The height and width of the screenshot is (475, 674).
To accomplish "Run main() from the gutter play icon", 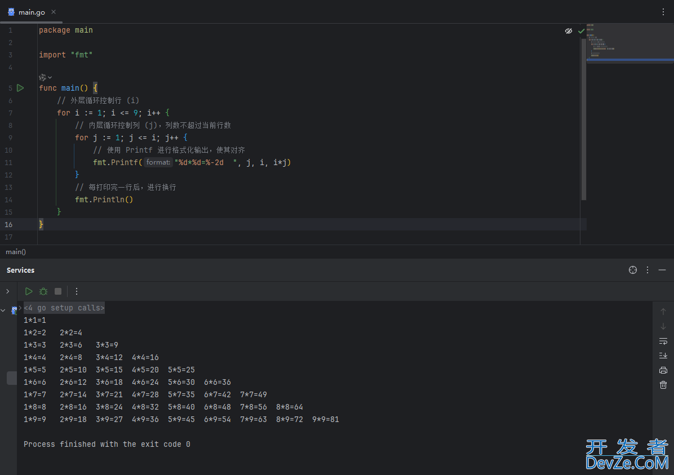I will click(20, 88).
